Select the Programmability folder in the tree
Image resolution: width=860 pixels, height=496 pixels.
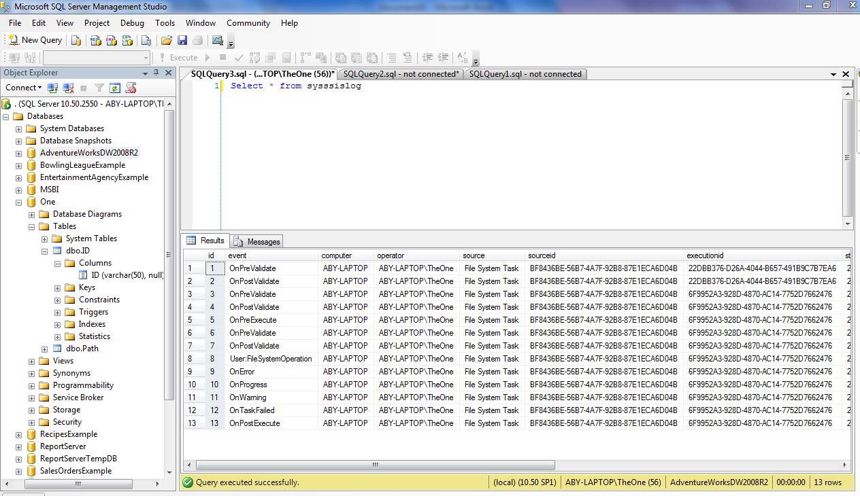coord(83,385)
